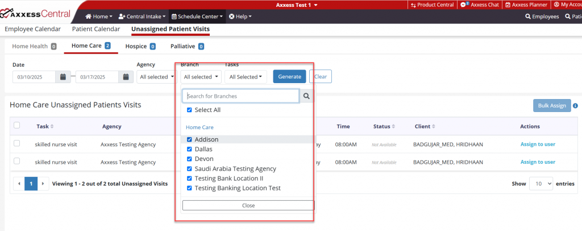Open the end date calendar icon
This screenshot has width=582, height=231.
click(126, 77)
